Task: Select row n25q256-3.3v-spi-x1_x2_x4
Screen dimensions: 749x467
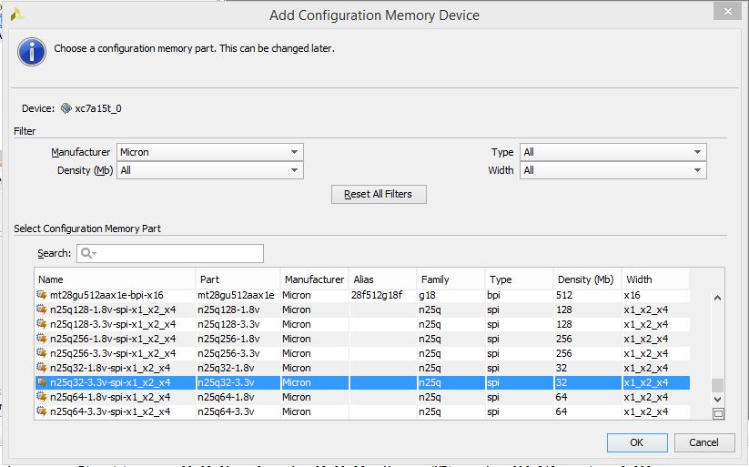Action: 362,353
